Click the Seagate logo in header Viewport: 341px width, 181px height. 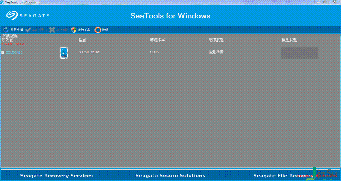[x=28, y=16]
